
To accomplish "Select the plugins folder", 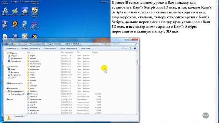I will point(32,56).
